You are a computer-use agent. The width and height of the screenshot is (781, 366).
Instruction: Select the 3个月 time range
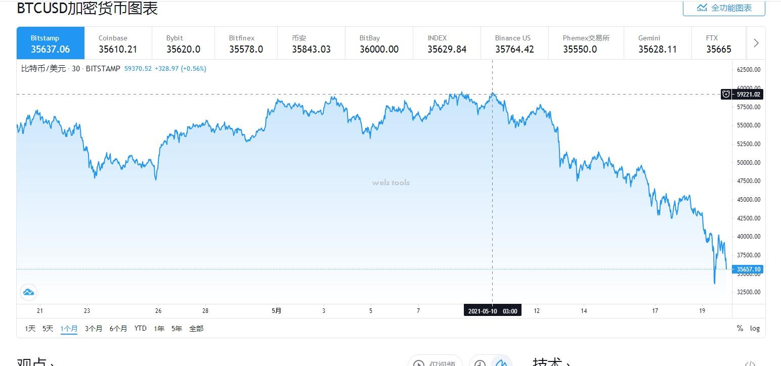click(x=94, y=329)
